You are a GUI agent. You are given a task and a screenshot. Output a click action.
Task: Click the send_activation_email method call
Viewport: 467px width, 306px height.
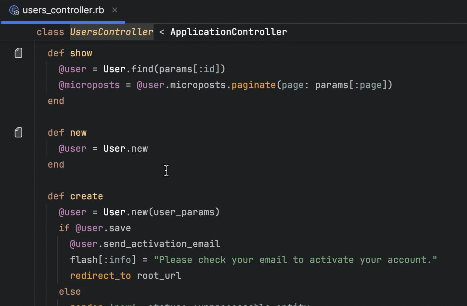[x=162, y=244]
